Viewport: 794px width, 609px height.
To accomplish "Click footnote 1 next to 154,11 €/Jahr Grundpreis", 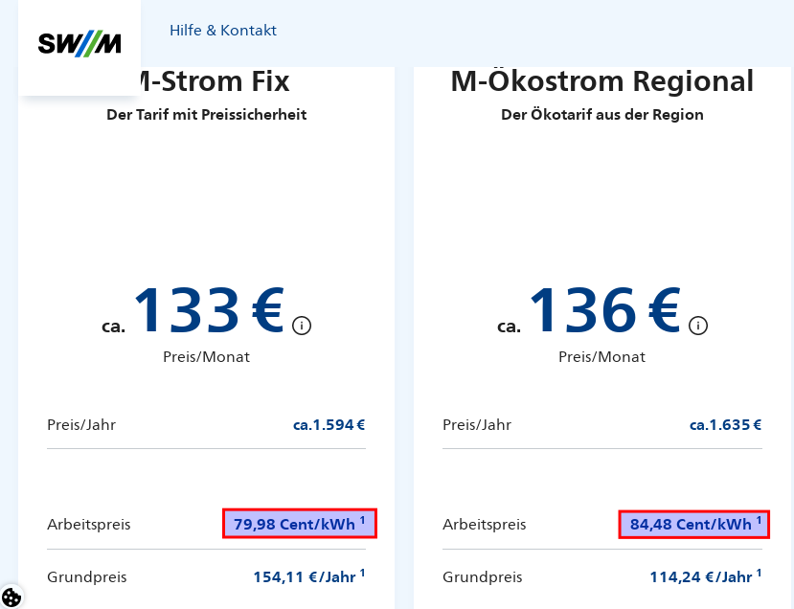I will (363, 572).
